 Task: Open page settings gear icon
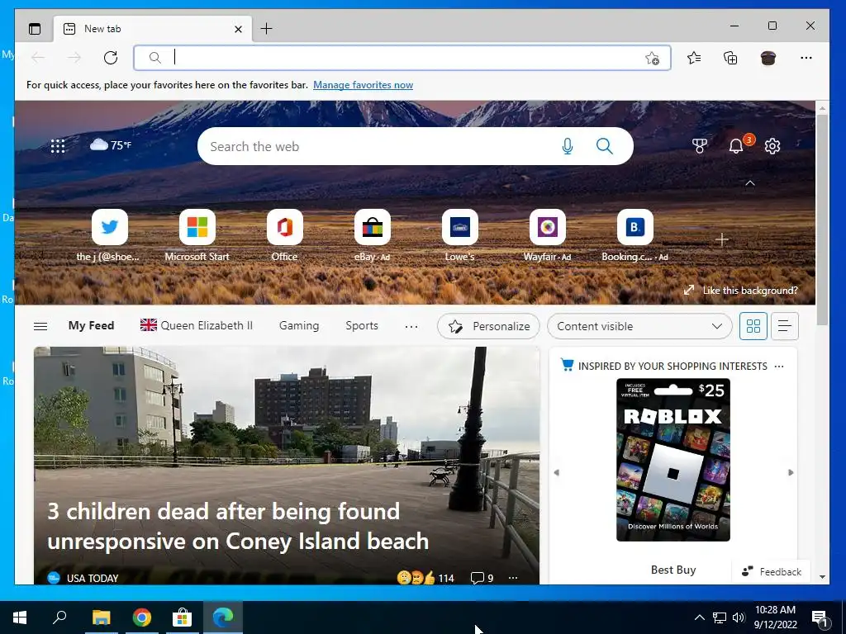772,146
